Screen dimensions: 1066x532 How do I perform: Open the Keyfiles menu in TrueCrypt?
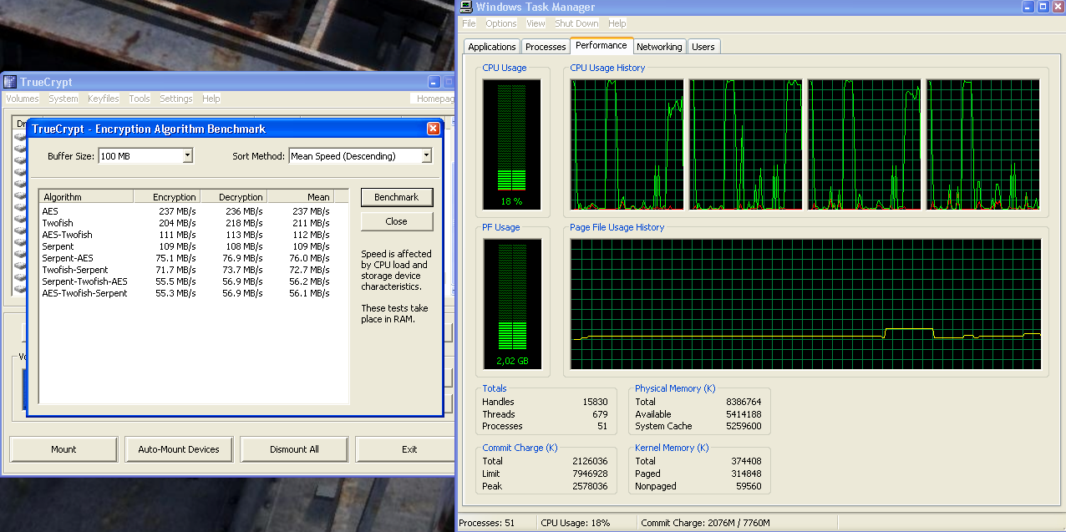pyautogui.click(x=104, y=99)
